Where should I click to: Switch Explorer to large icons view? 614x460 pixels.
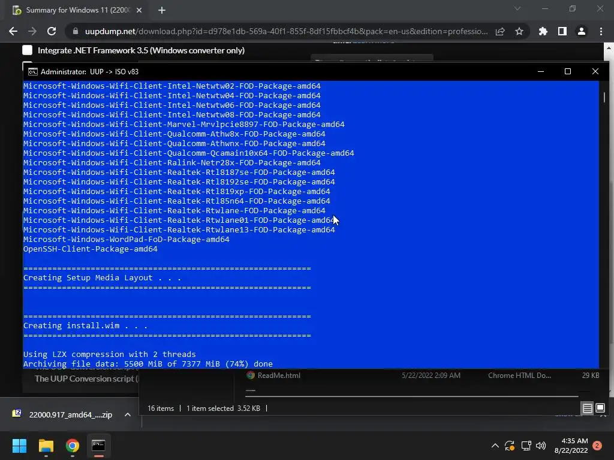point(600,408)
